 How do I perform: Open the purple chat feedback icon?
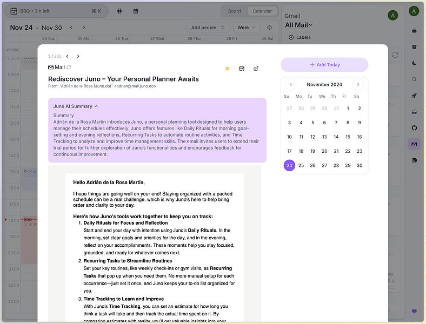414,311
